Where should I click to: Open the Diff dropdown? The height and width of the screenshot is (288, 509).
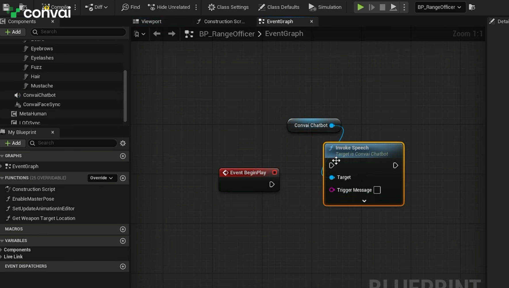coord(96,7)
